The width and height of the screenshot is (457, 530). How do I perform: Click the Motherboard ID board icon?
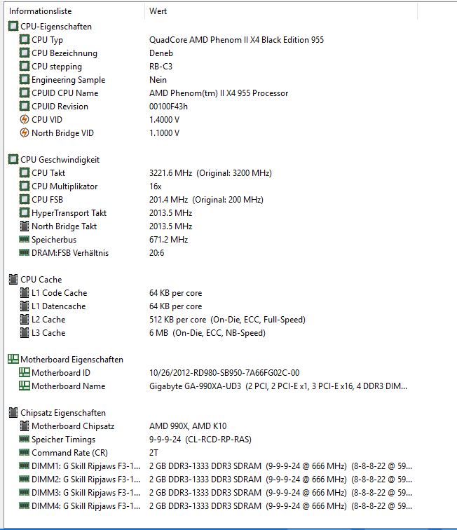click(25, 372)
